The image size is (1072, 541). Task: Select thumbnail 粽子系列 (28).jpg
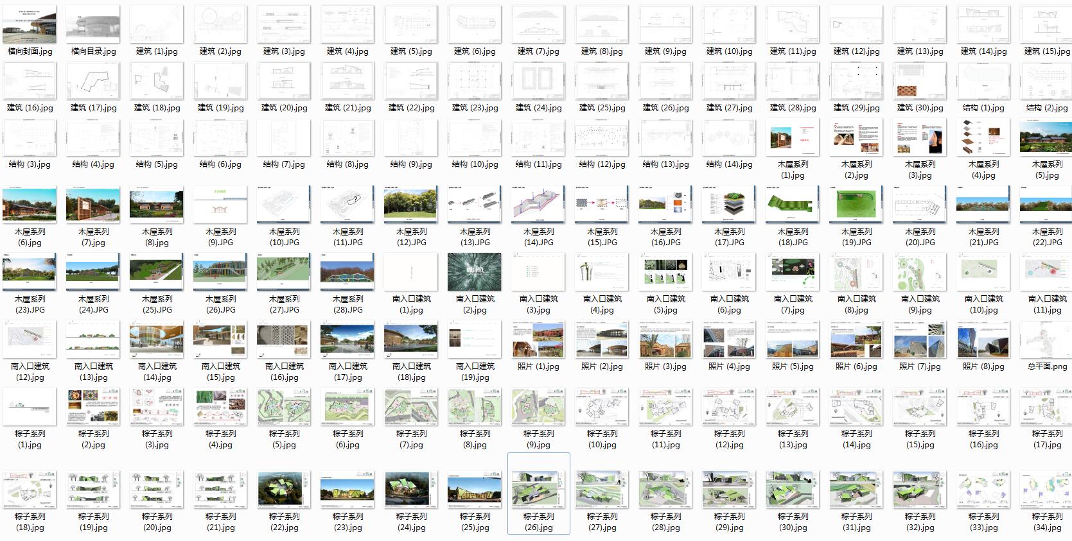[x=665, y=490]
